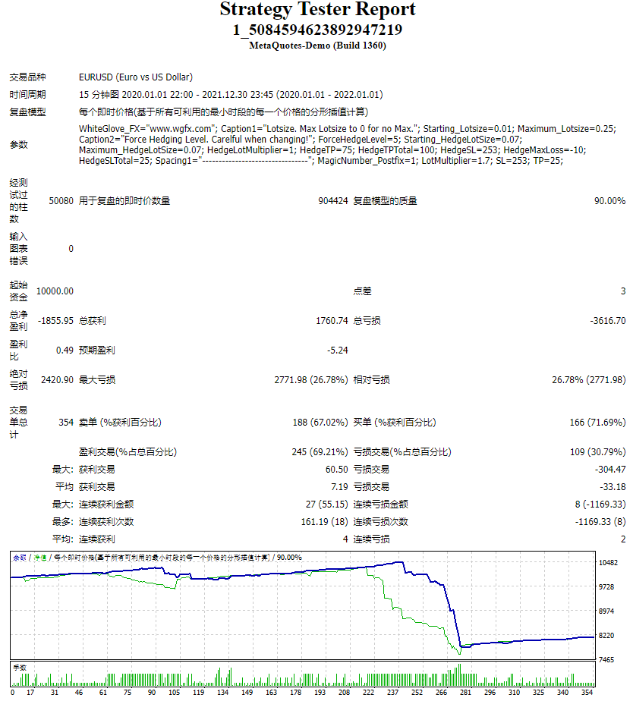
Task: Click the gross profit 1760.74 value
Action: 332,321
